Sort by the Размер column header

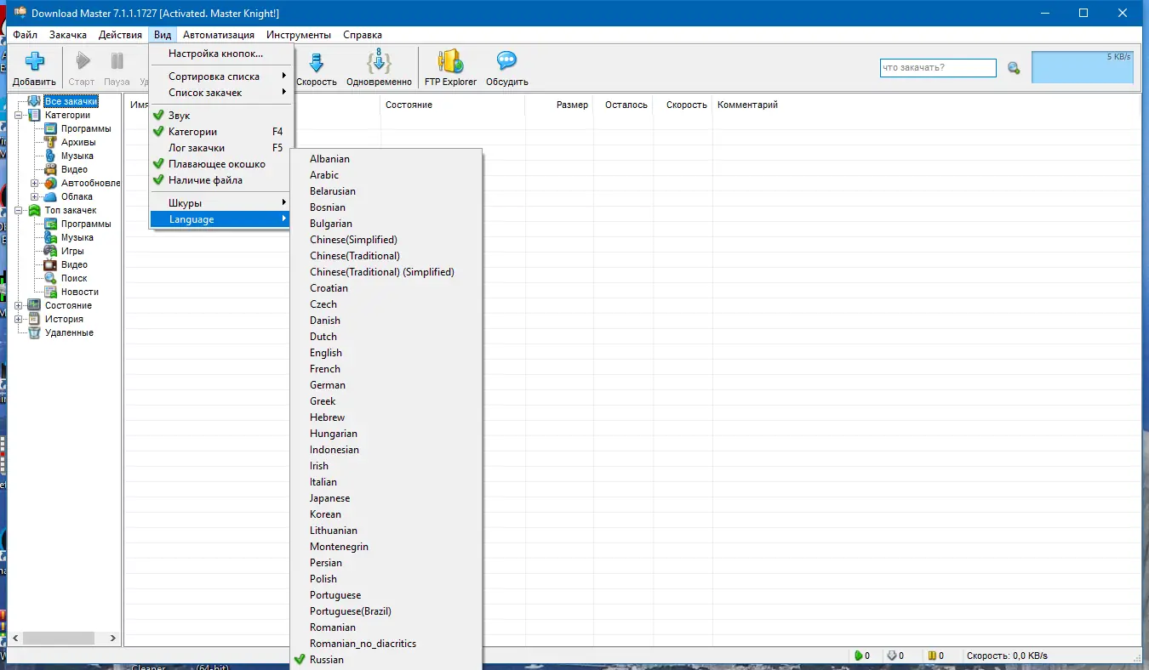pos(559,105)
